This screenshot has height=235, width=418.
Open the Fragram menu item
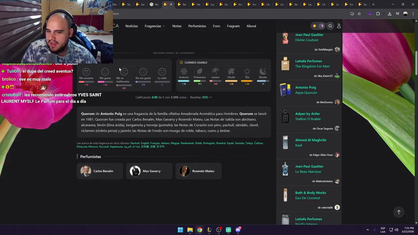[x=233, y=26]
